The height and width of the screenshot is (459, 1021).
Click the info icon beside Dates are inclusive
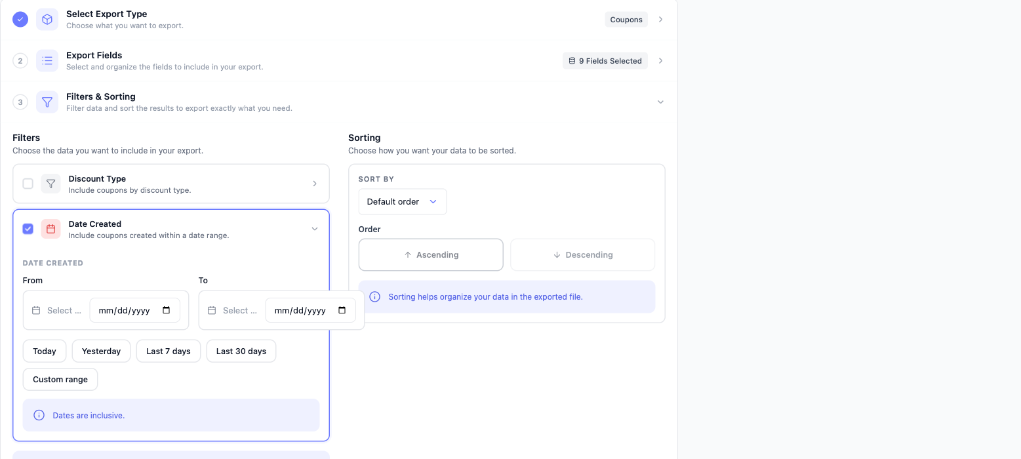point(39,415)
